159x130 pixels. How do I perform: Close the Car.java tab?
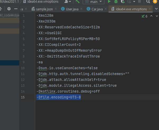(x=106, y=9)
